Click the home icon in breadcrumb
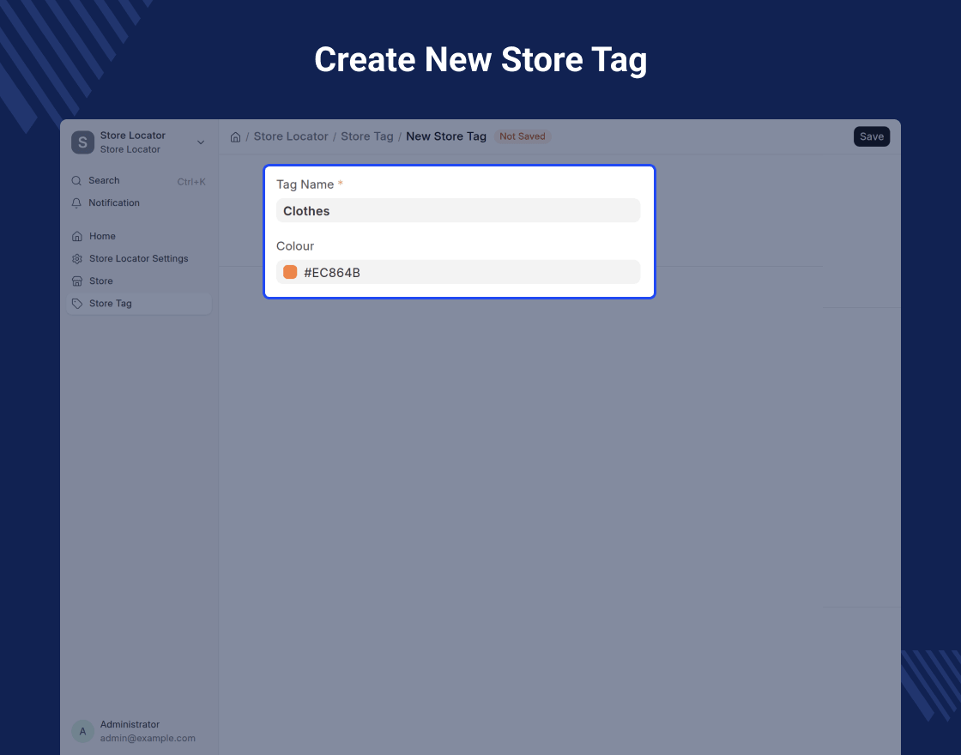This screenshot has width=961, height=755. (x=235, y=136)
